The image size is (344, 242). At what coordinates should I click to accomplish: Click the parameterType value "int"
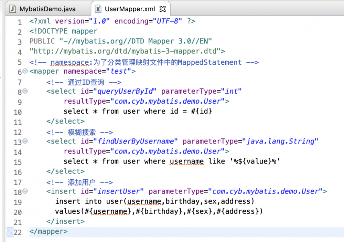point(231,91)
